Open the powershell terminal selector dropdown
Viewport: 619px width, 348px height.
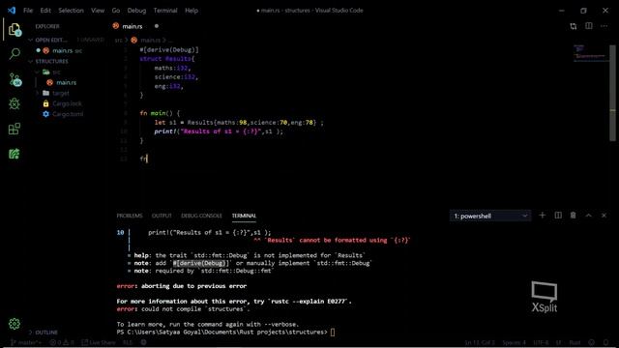tap(490, 216)
